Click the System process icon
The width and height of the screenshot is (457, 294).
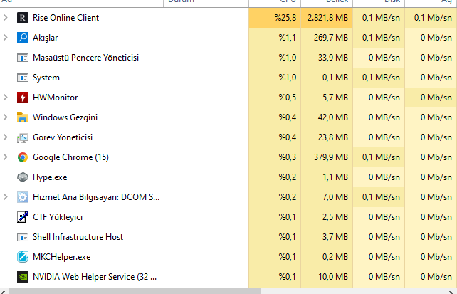(x=23, y=78)
